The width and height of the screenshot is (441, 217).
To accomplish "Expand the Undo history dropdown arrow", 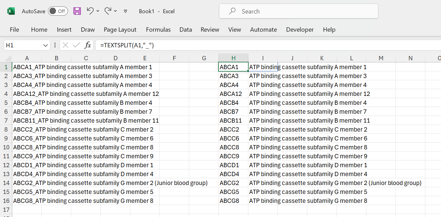I will click(98, 11).
